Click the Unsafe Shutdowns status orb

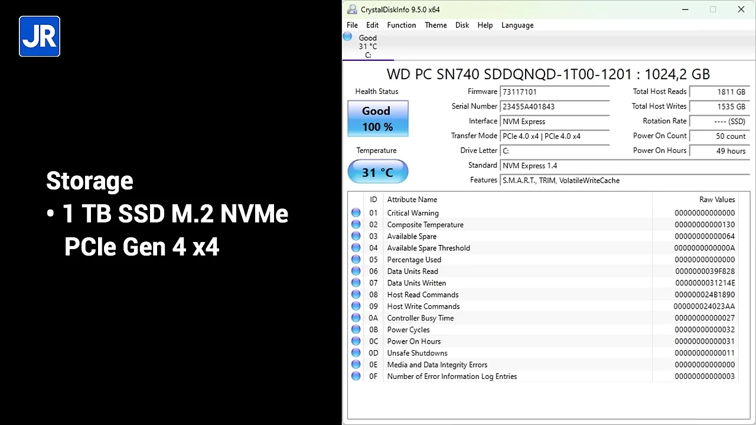356,353
